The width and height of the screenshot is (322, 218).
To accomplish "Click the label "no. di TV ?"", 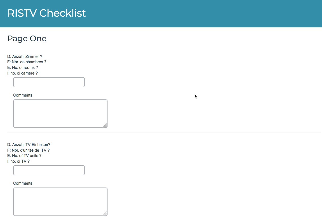I will point(19,161).
